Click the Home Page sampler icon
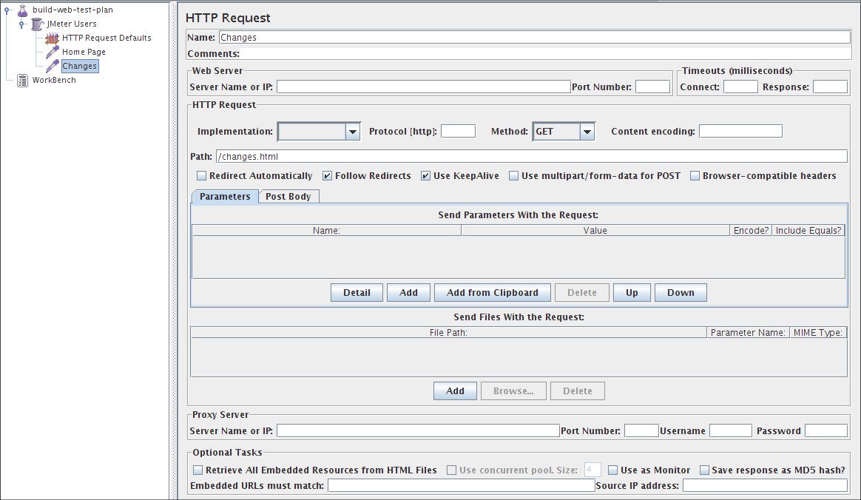 [x=52, y=53]
